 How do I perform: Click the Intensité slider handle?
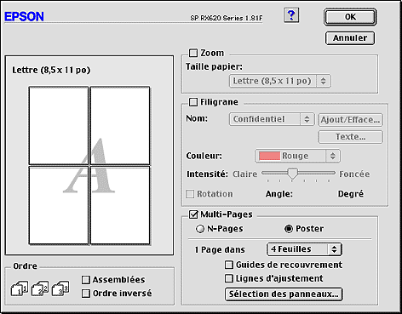tap(292, 174)
